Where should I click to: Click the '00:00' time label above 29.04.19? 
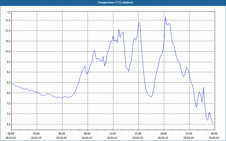pyautogui.click(x=215, y=134)
